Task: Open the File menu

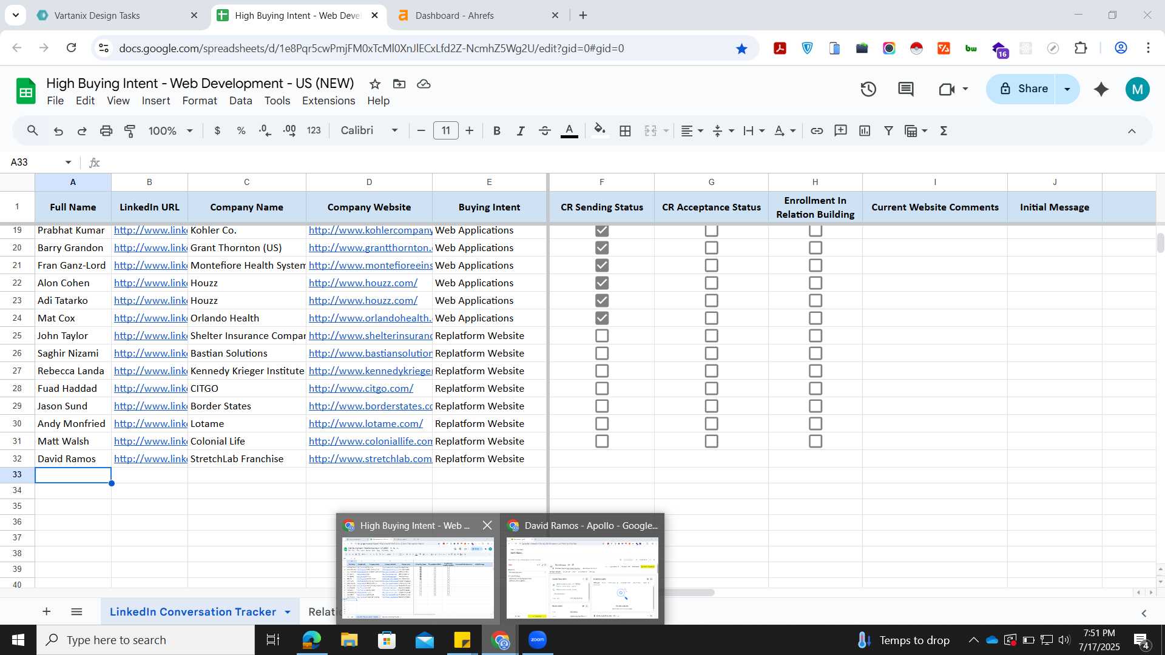Action: coord(55,101)
